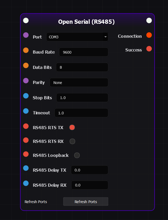Open the COM3 port dropdown
Viewport: 168px width, 220px height.
coord(77,37)
